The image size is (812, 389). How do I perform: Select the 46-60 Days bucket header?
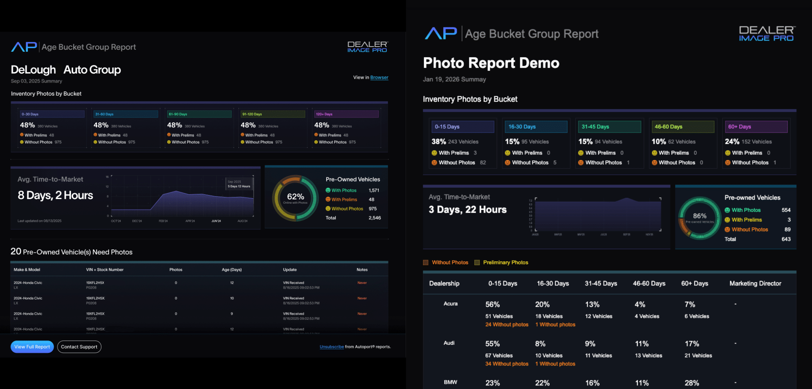(683, 127)
